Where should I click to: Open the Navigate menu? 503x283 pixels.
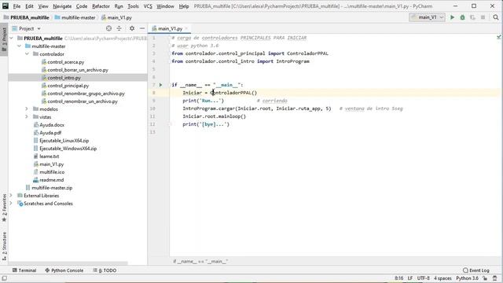point(62,6)
